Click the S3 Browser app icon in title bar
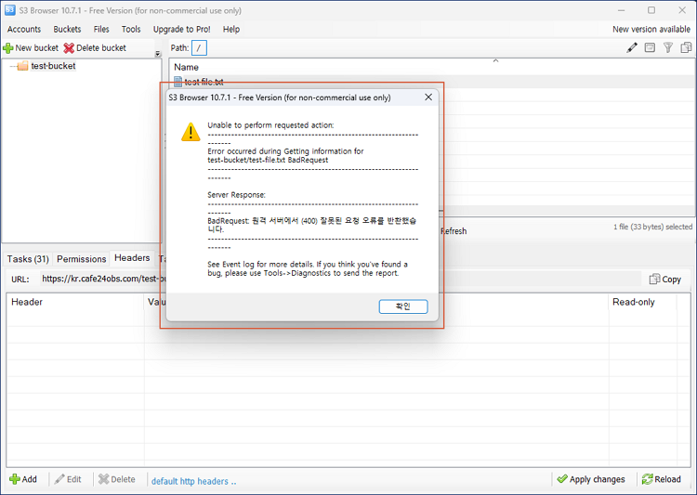Screen dimensions: 697x495 (10, 10)
